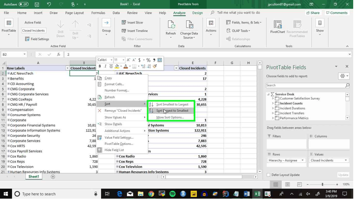354x199 pixels.
Task: Add a new sheet
Action: coord(53,177)
